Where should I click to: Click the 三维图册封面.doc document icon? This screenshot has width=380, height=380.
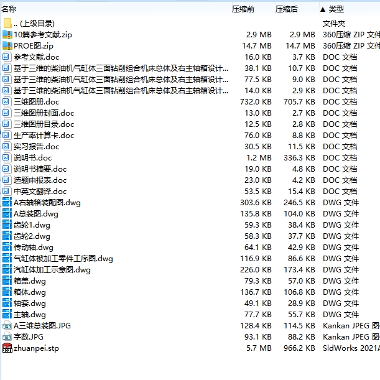tap(7, 113)
